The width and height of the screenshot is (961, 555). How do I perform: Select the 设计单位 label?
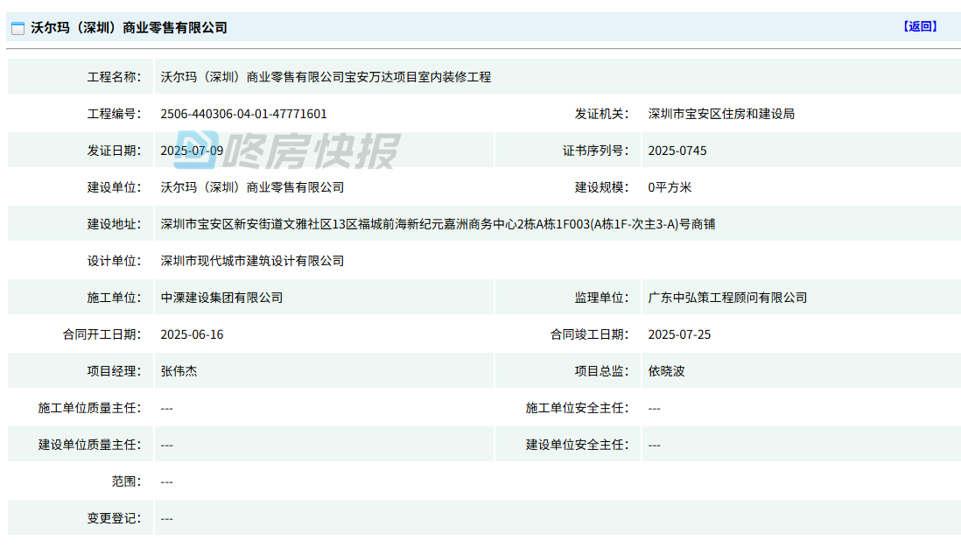pyautogui.click(x=114, y=261)
